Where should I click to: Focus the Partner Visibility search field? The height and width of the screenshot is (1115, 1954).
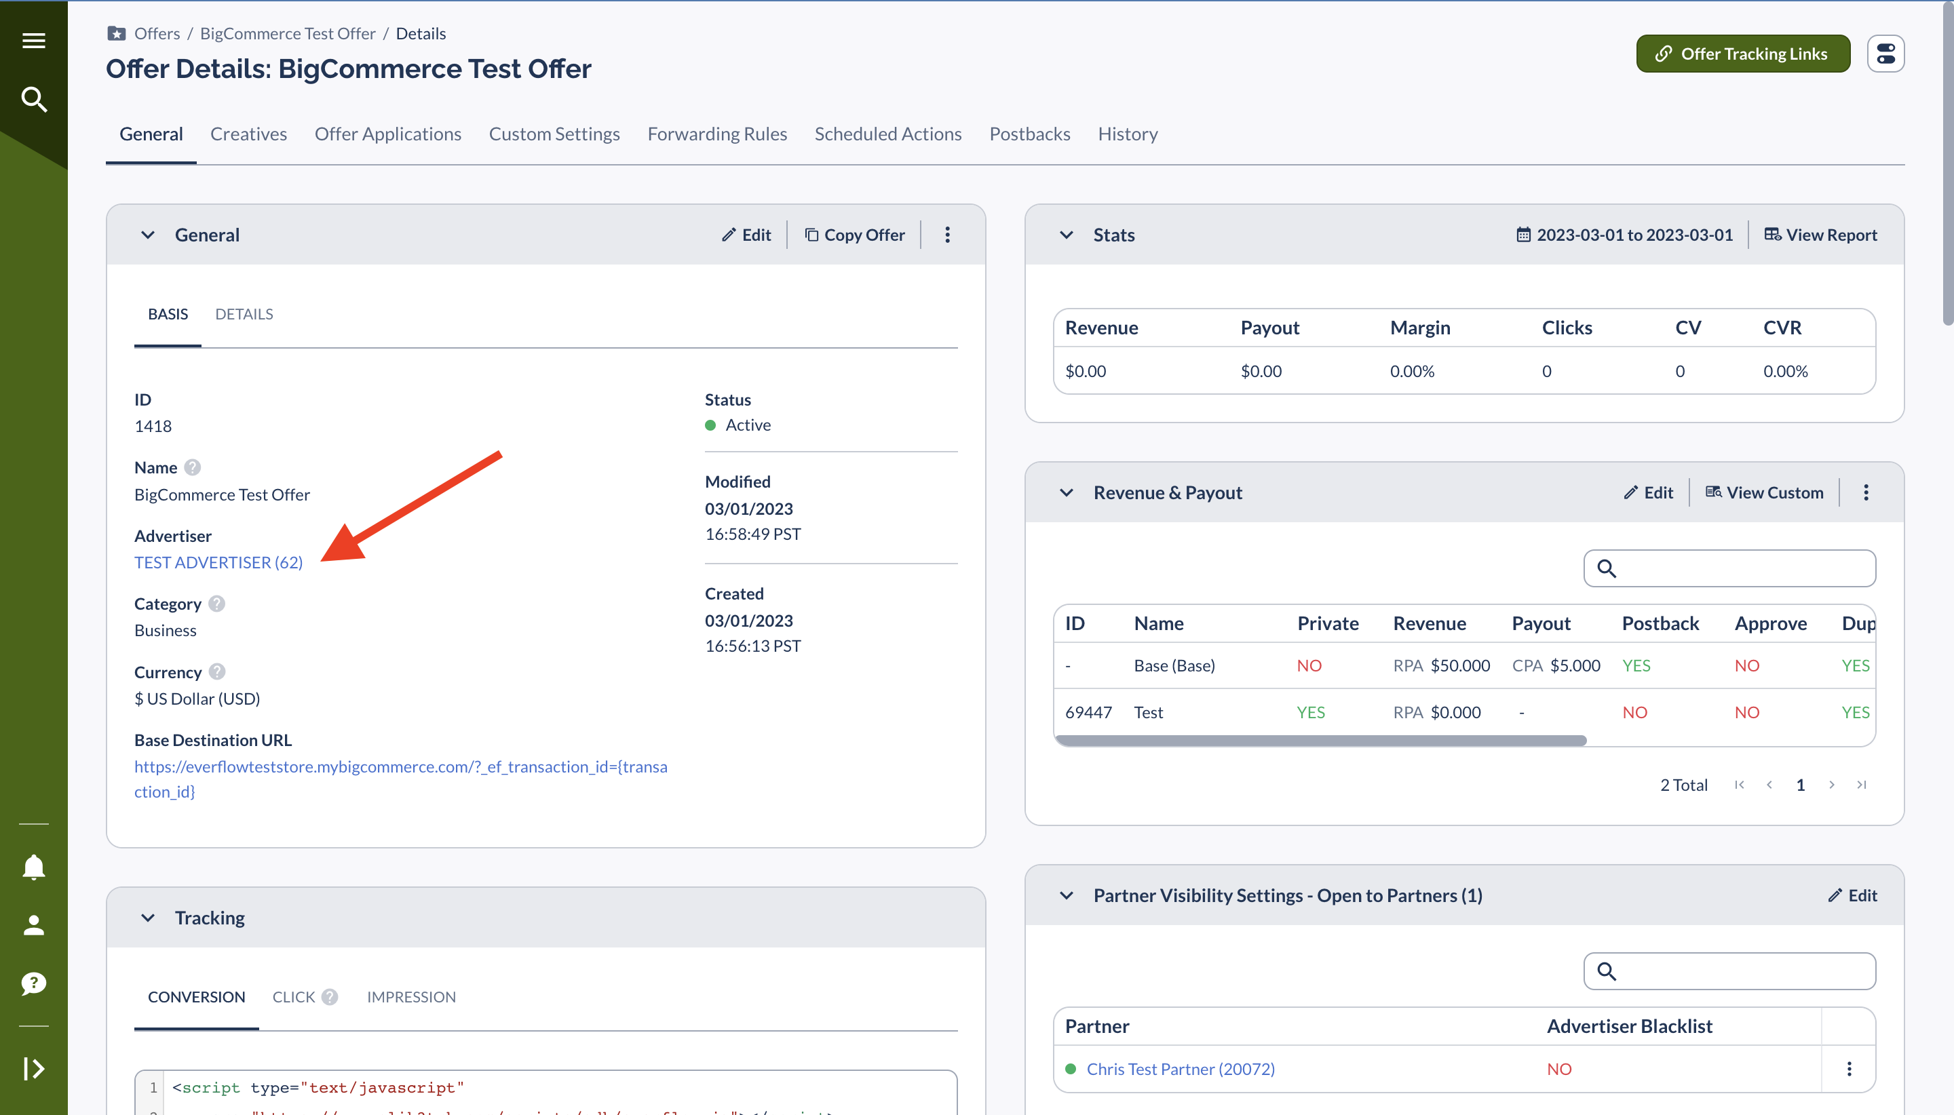[1729, 972]
